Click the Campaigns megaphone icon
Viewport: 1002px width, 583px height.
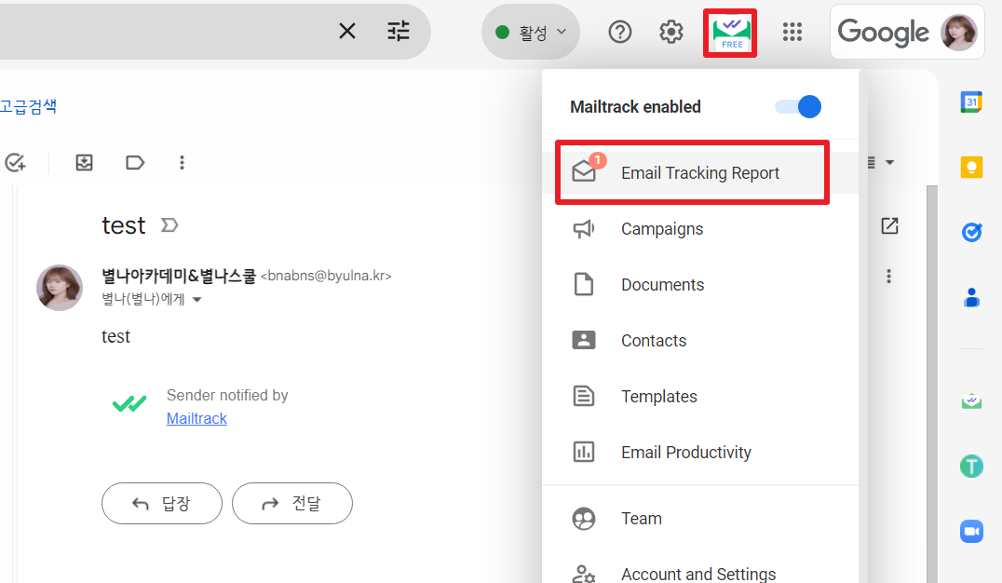point(584,229)
